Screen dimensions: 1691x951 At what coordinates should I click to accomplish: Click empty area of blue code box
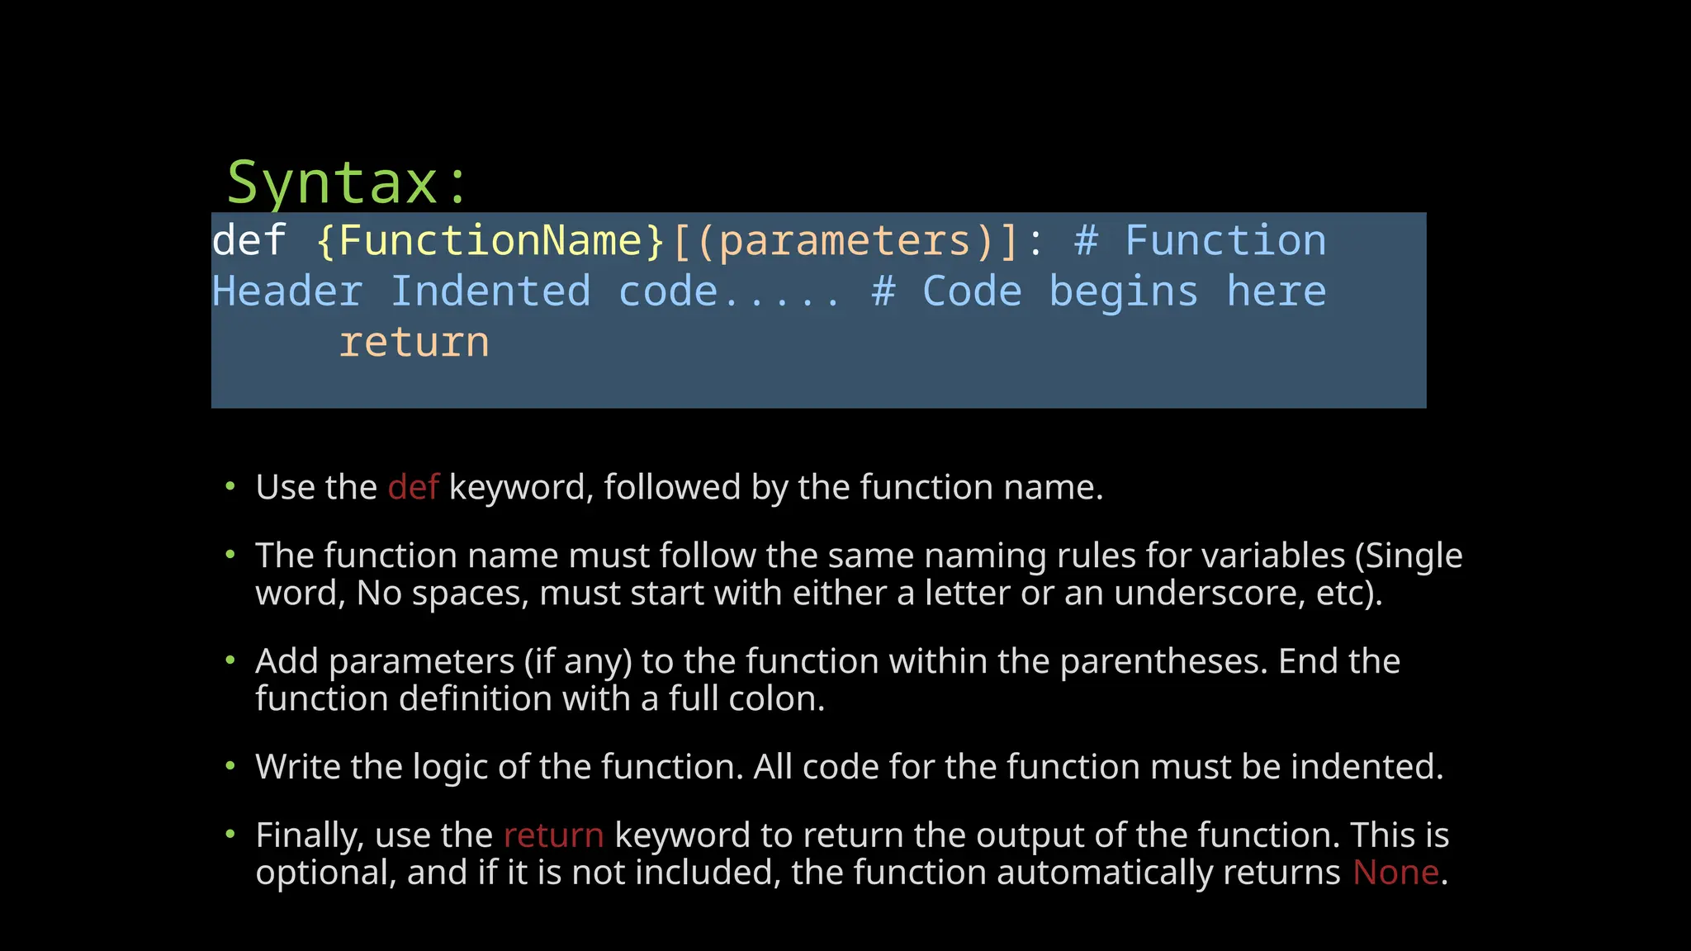(950, 371)
